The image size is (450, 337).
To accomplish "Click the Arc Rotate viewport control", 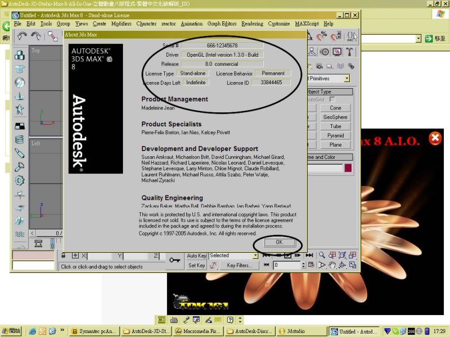I will click(342, 265).
